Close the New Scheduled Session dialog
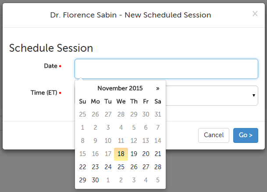267x192 pixels. point(255,14)
